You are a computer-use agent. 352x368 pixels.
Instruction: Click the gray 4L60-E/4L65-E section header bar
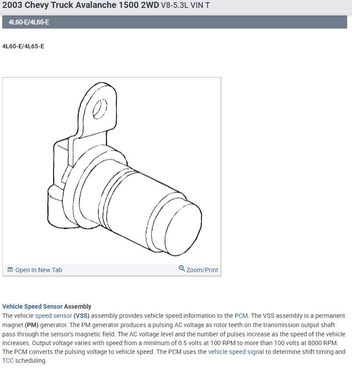175,22
